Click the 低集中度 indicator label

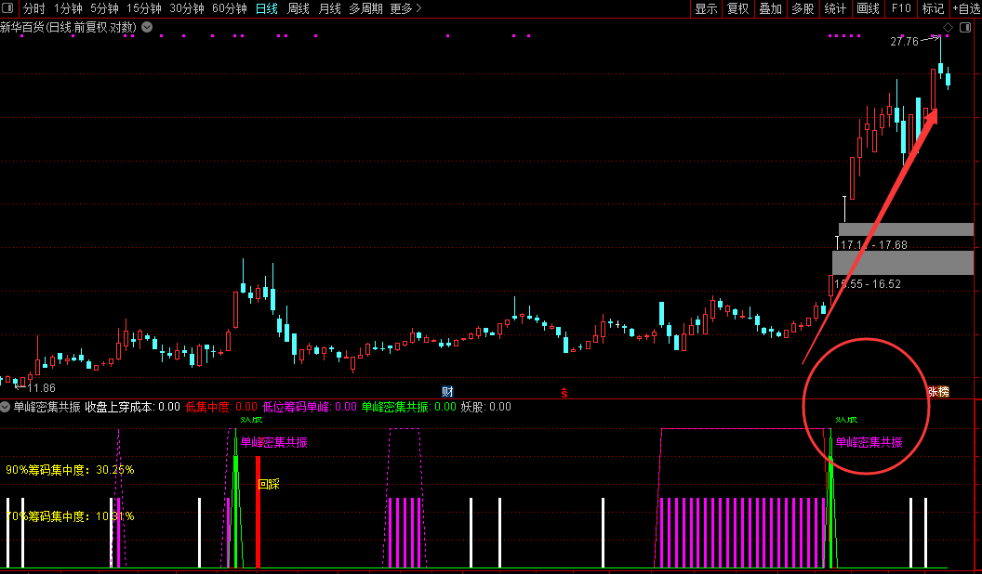[221, 407]
